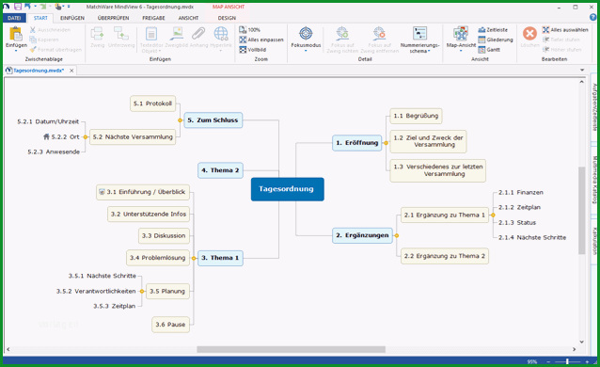Click the Anhang paperclip icon
The height and width of the screenshot is (367, 600).
(198, 33)
